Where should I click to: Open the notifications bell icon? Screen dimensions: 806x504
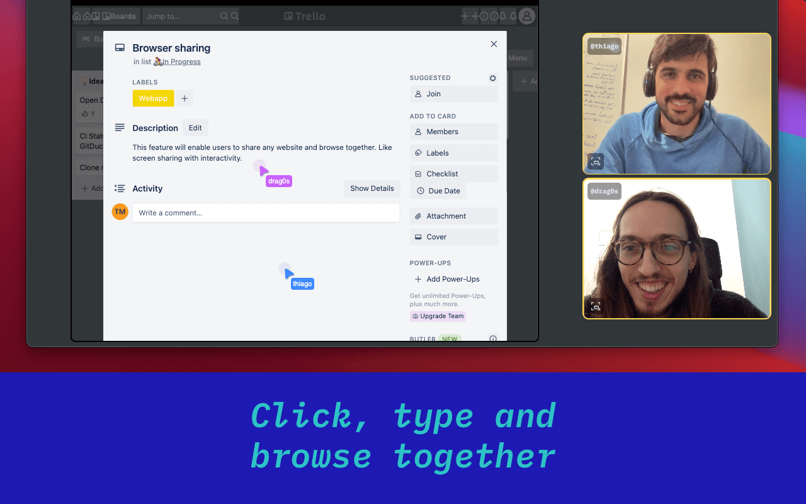[x=508, y=16]
